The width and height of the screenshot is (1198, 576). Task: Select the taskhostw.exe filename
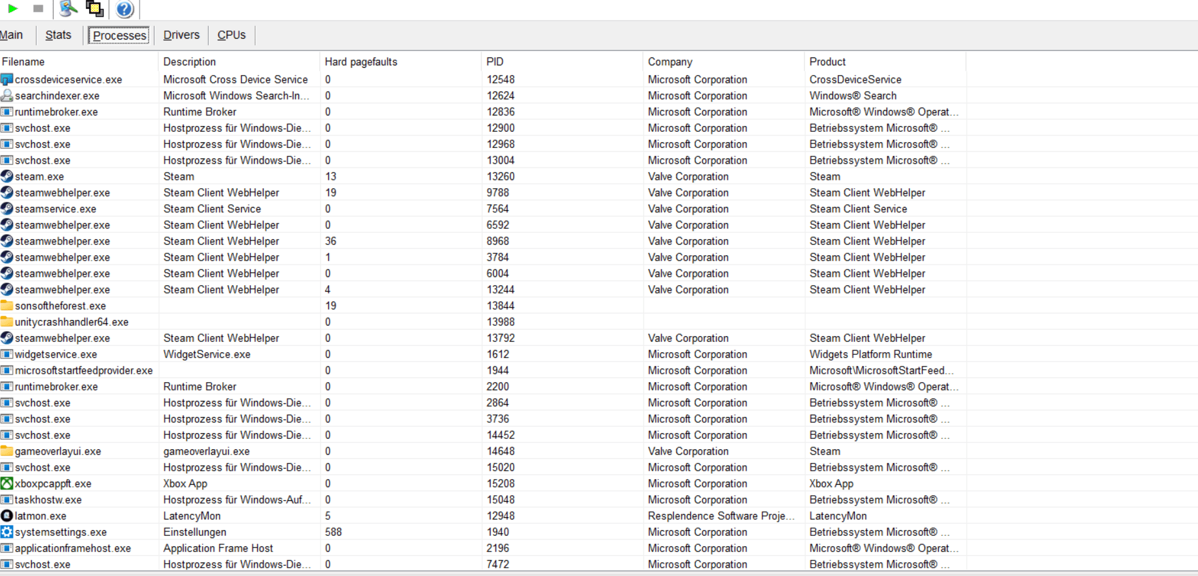coord(48,500)
